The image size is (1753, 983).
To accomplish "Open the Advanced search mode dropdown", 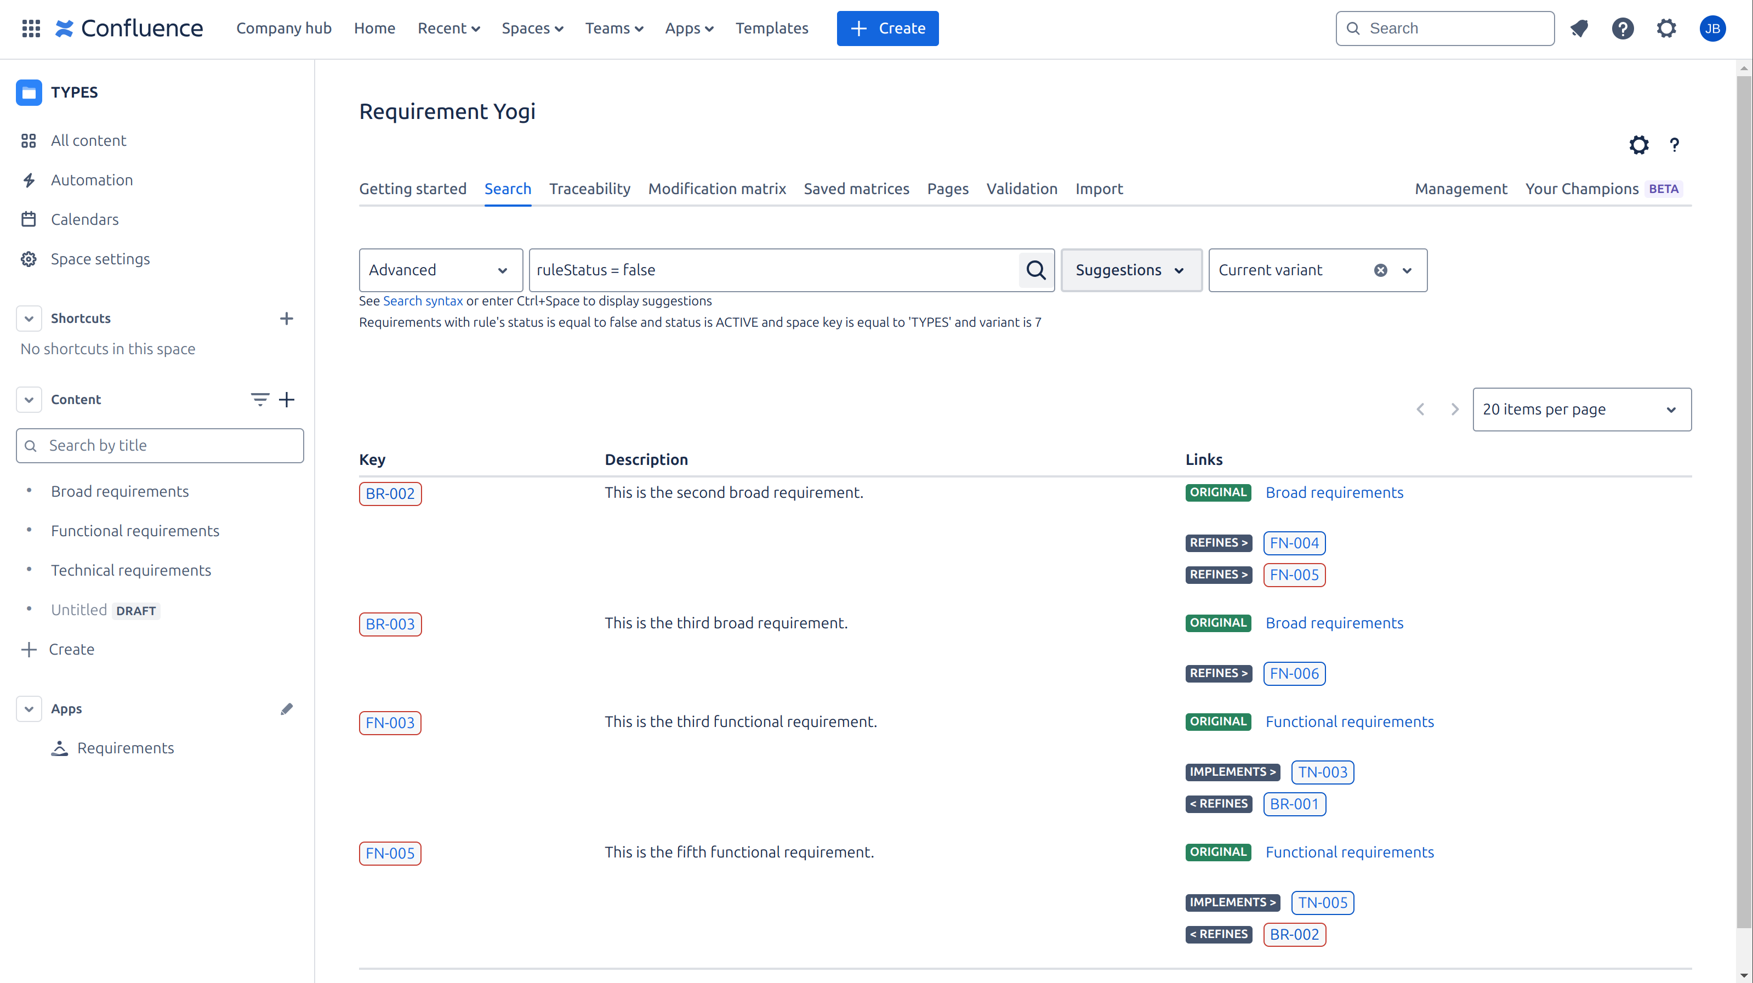I will [440, 270].
